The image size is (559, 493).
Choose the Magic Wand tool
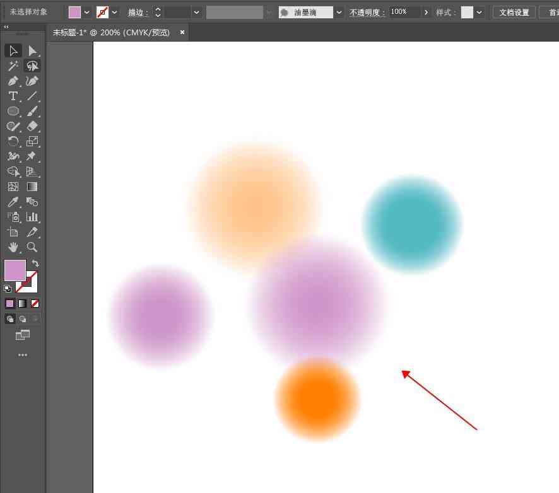coord(13,66)
